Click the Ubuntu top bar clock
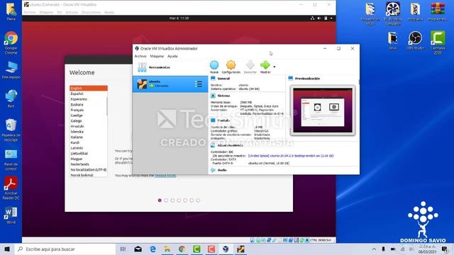The image size is (454, 255). (x=179, y=18)
